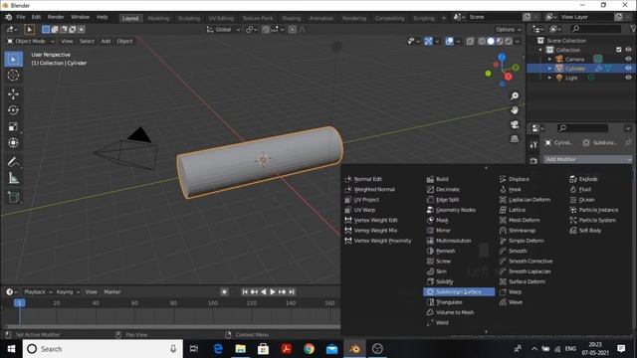Select the Transform tool
This screenshot has width=637, height=358.
pyautogui.click(x=13, y=143)
